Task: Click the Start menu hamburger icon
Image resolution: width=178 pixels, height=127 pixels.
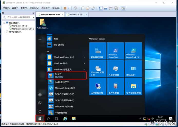Action: pos(40,39)
